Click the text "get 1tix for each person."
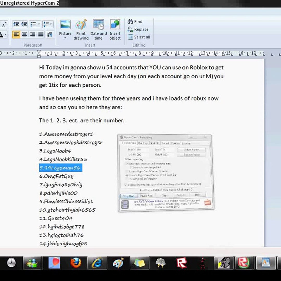 [70, 85]
